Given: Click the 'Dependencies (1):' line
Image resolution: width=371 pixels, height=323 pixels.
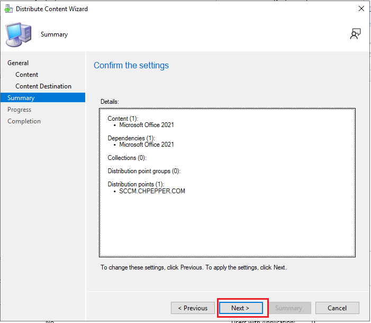Looking at the screenshot, I should (131, 138).
